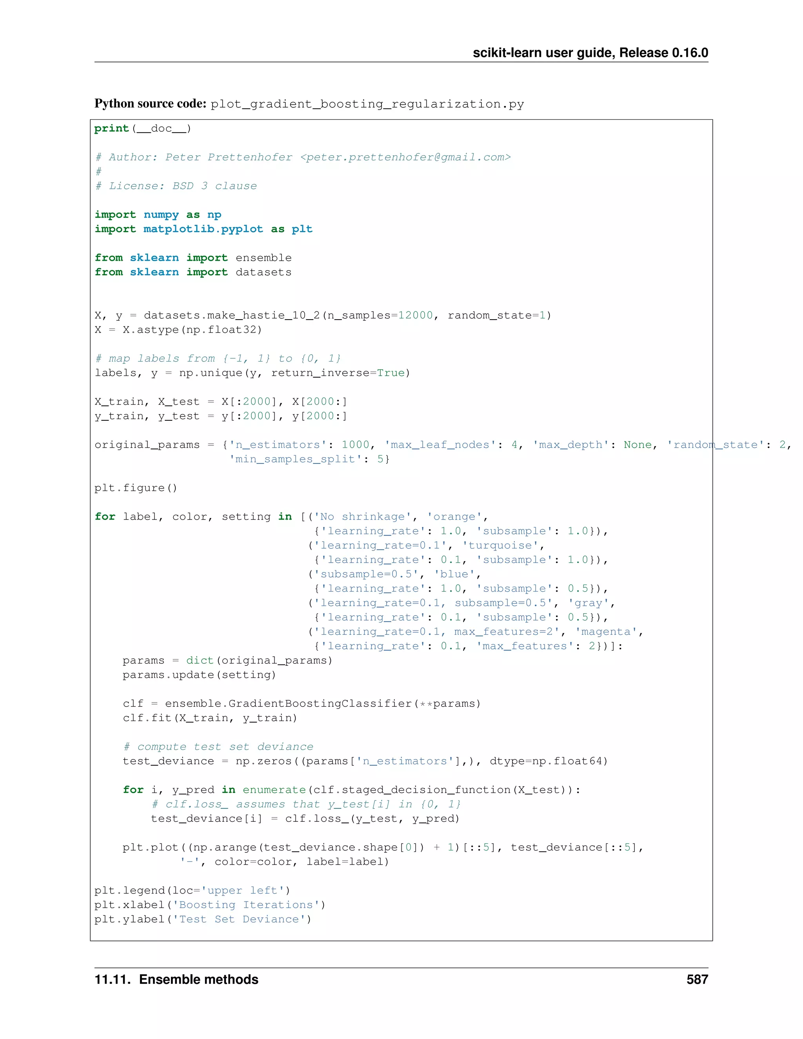Click the staged_decision_function for-loop line

coord(352,790)
